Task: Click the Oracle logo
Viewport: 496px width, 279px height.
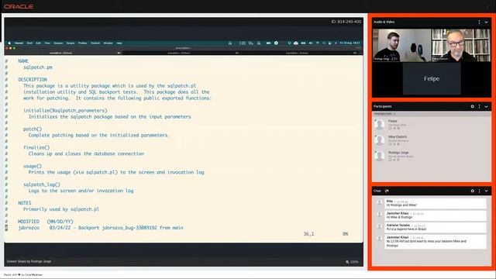Action: click(x=19, y=6)
